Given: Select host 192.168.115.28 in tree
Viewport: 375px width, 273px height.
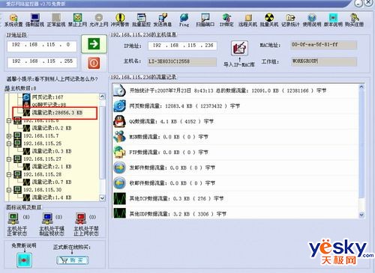Looking at the screenshot, I should click(43, 174).
